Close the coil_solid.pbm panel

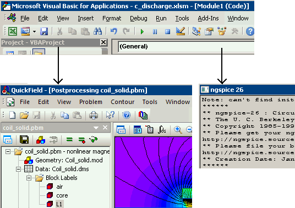(x=105, y=128)
